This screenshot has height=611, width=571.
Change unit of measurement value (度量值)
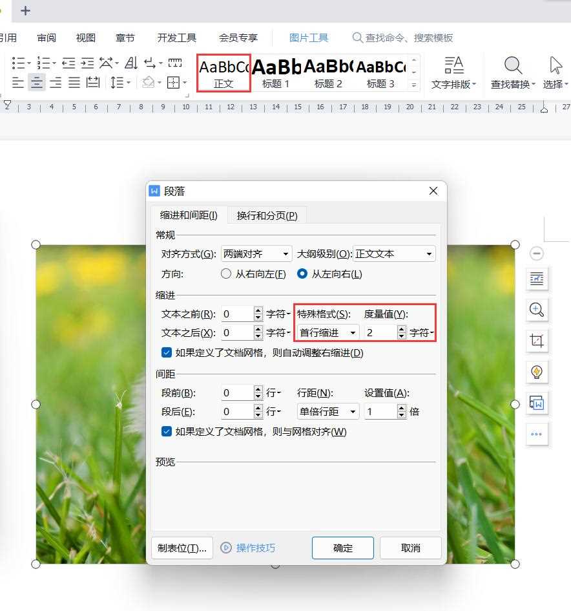[x=422, y=333]
